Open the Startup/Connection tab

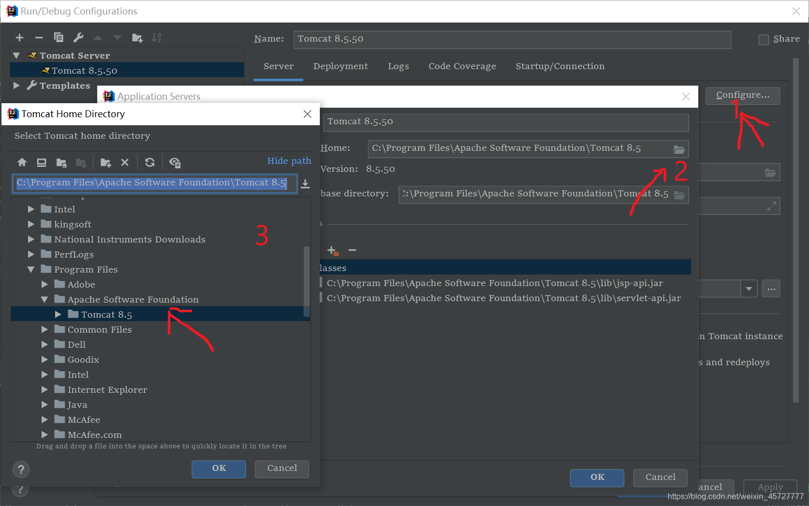click(560, 66)
